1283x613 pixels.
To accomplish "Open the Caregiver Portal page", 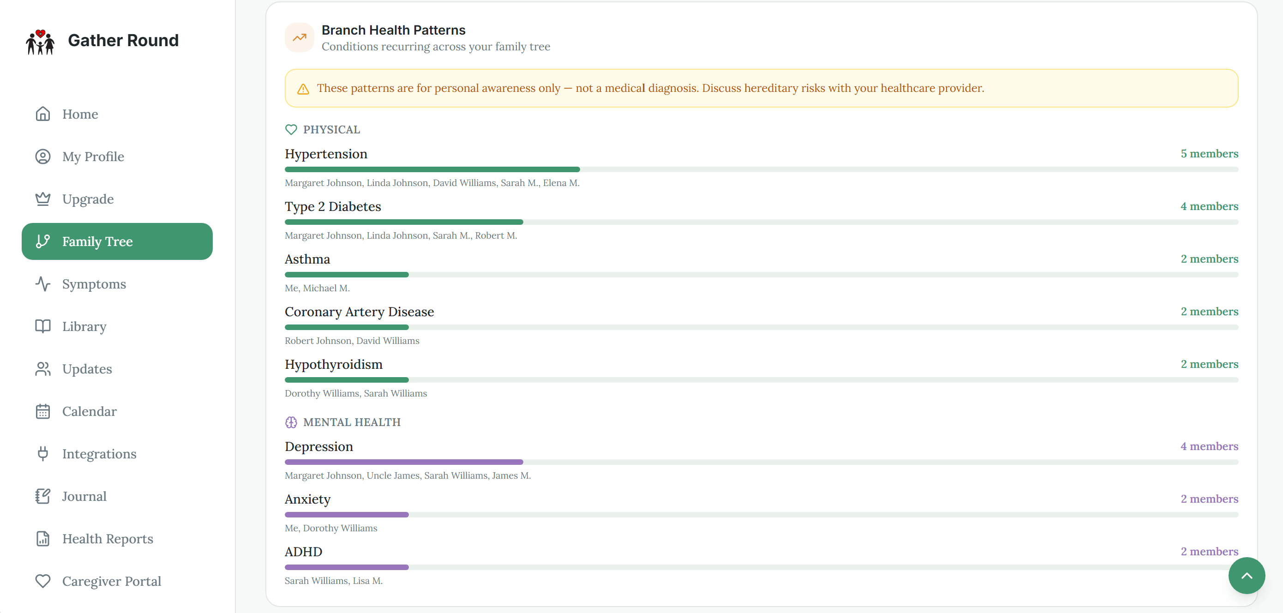I will coord(117,581).
